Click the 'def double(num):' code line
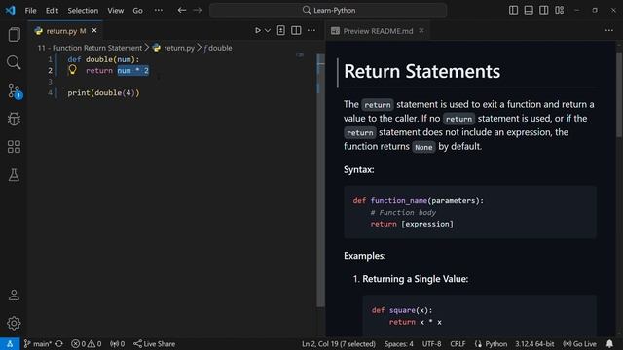This screenshot has width=623, height=350. coord(103,59)
